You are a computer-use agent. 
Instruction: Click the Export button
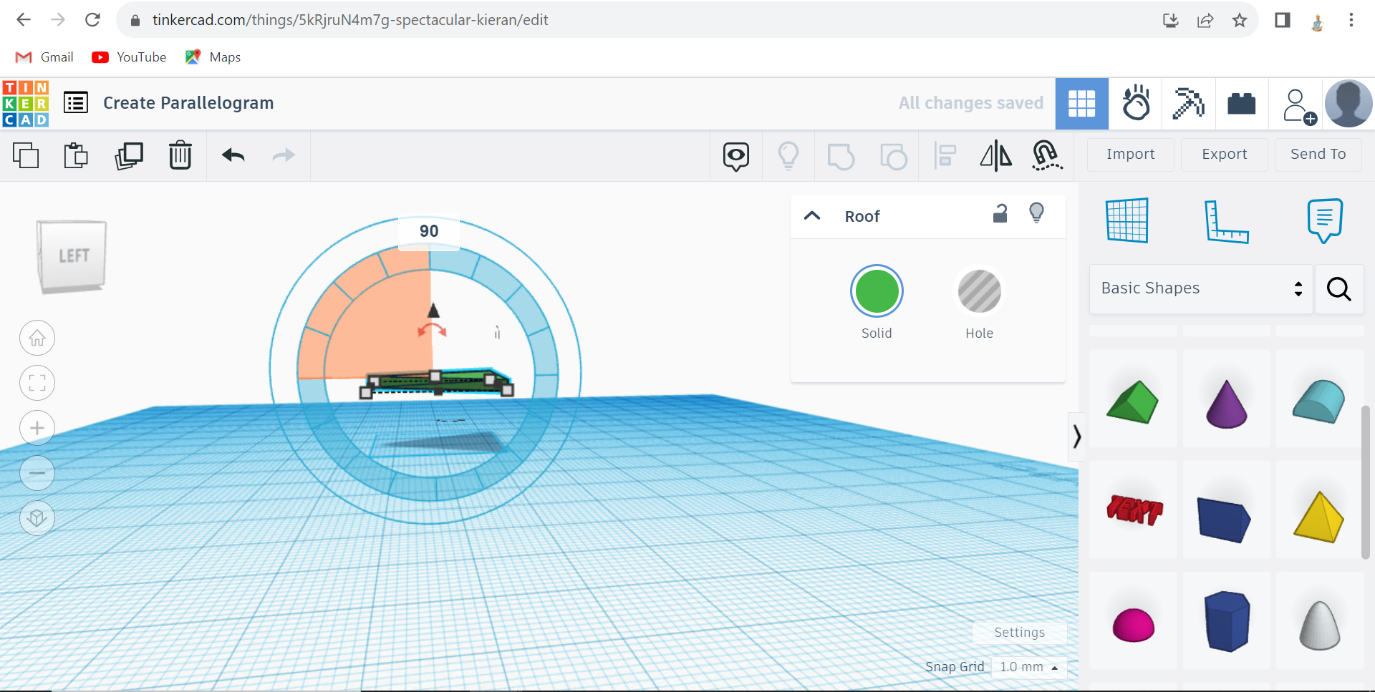click(1224, 154)
